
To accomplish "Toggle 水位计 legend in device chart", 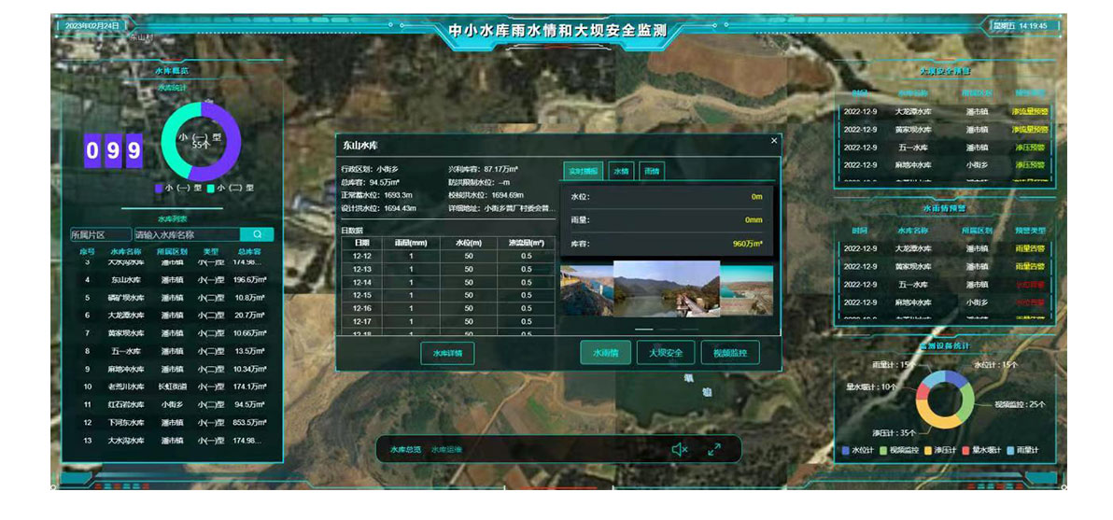I will click(855, 451).
